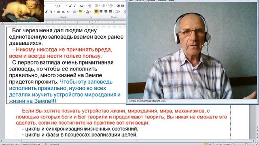Center align the paragraph
Image resolution: width=259 pixels, height=145 pixels.
tap(101, 12)
